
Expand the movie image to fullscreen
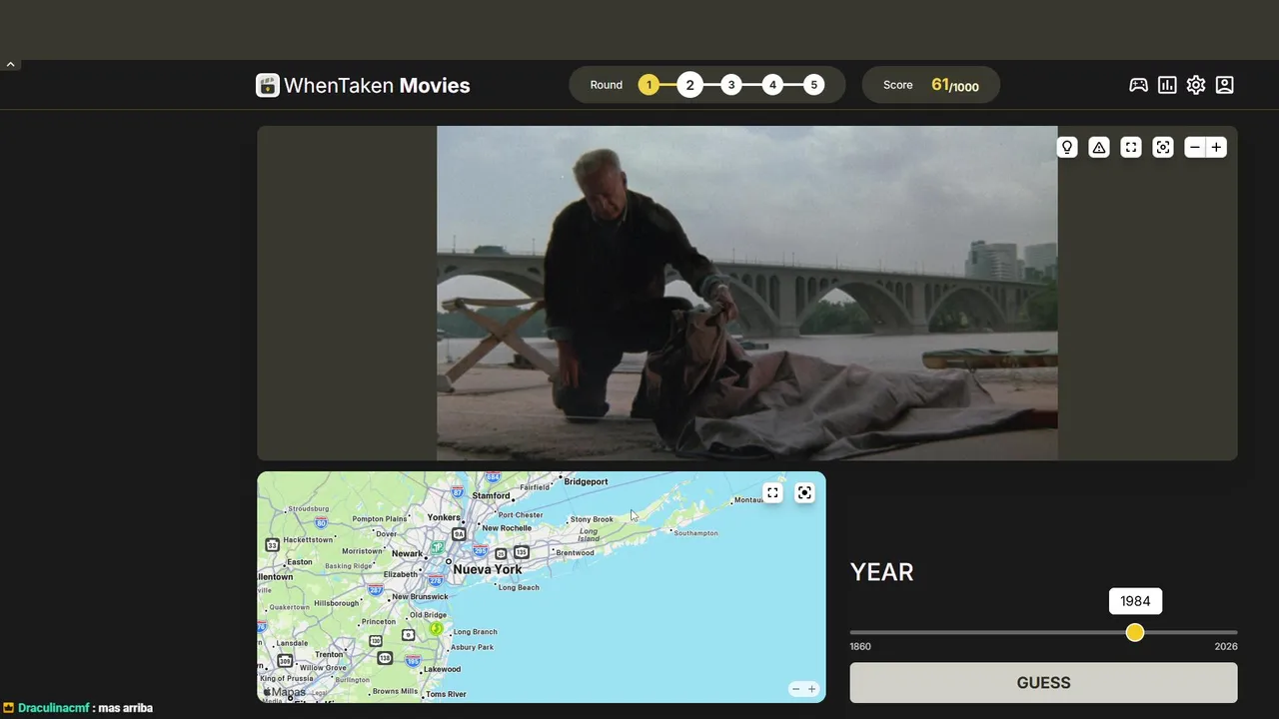[1131, 147]
